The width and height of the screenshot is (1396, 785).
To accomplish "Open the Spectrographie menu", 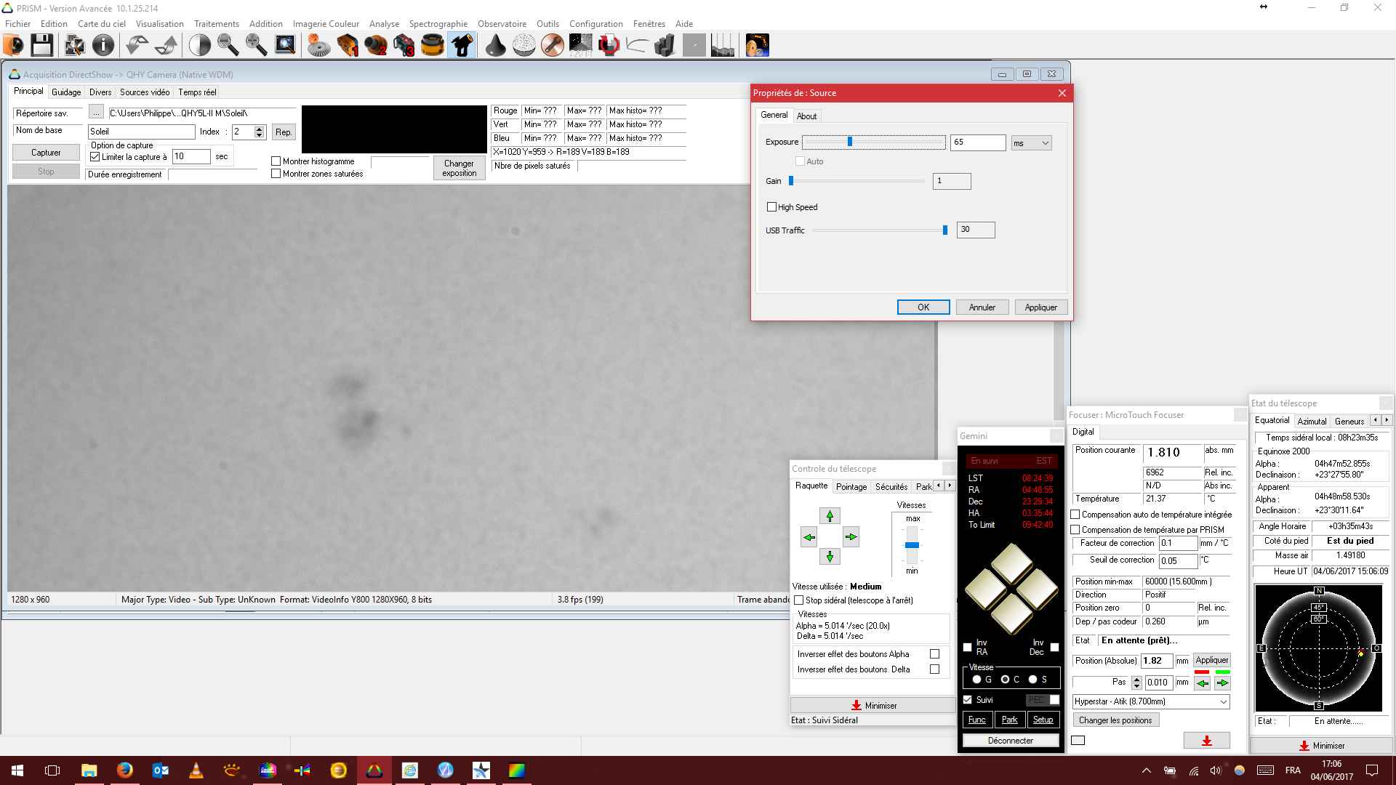I will click(438, 24).
